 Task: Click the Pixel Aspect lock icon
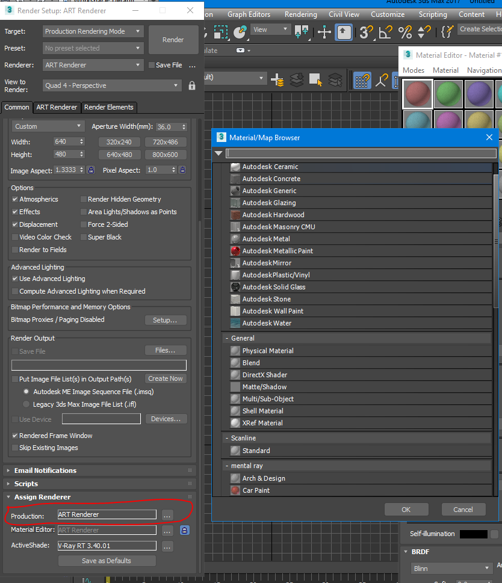pos(182,170)
